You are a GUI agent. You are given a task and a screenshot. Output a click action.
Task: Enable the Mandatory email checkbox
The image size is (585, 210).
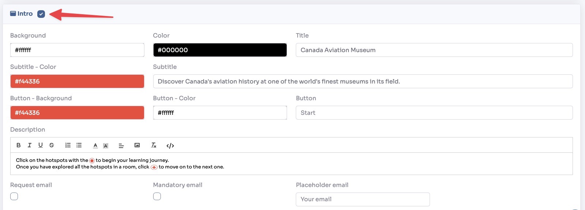157,196
